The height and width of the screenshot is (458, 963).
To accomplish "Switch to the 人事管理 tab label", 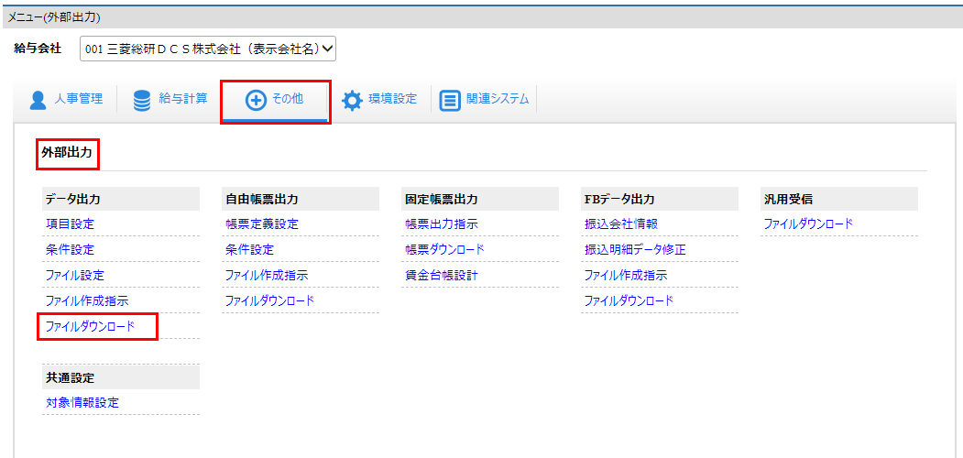I will pyautogui.click(x=78, y=99).
